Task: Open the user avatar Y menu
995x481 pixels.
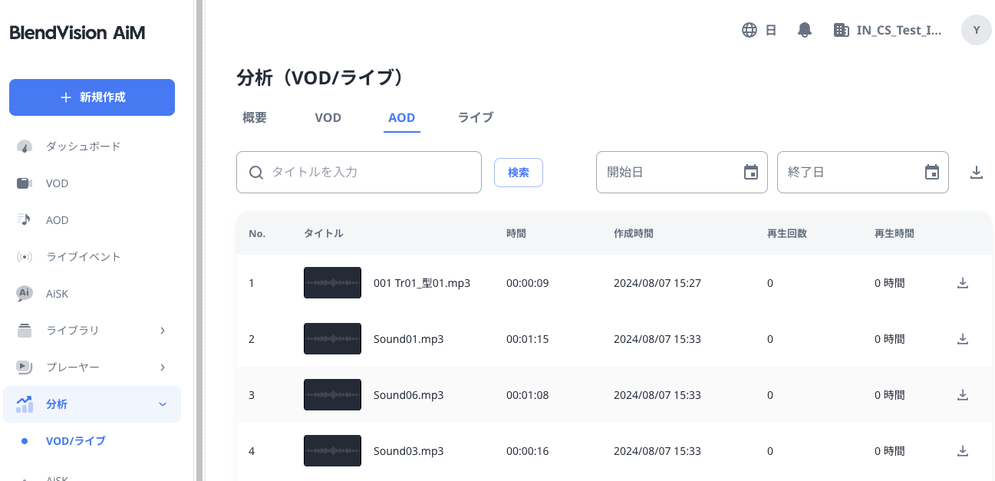Action: (x=976, y=30)
